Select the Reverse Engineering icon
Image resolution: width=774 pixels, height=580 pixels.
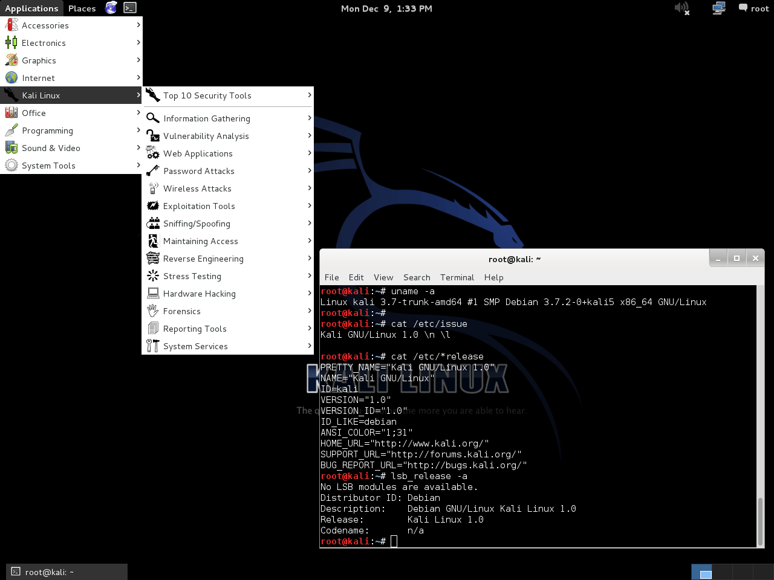coord(152,259)
